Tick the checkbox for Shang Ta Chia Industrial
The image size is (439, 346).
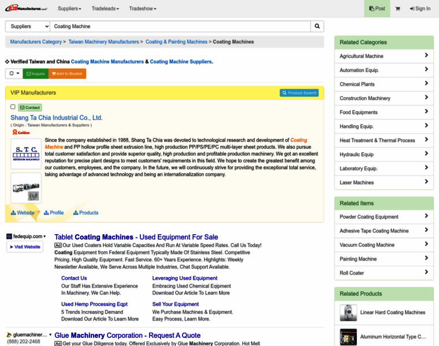(13, 107)
